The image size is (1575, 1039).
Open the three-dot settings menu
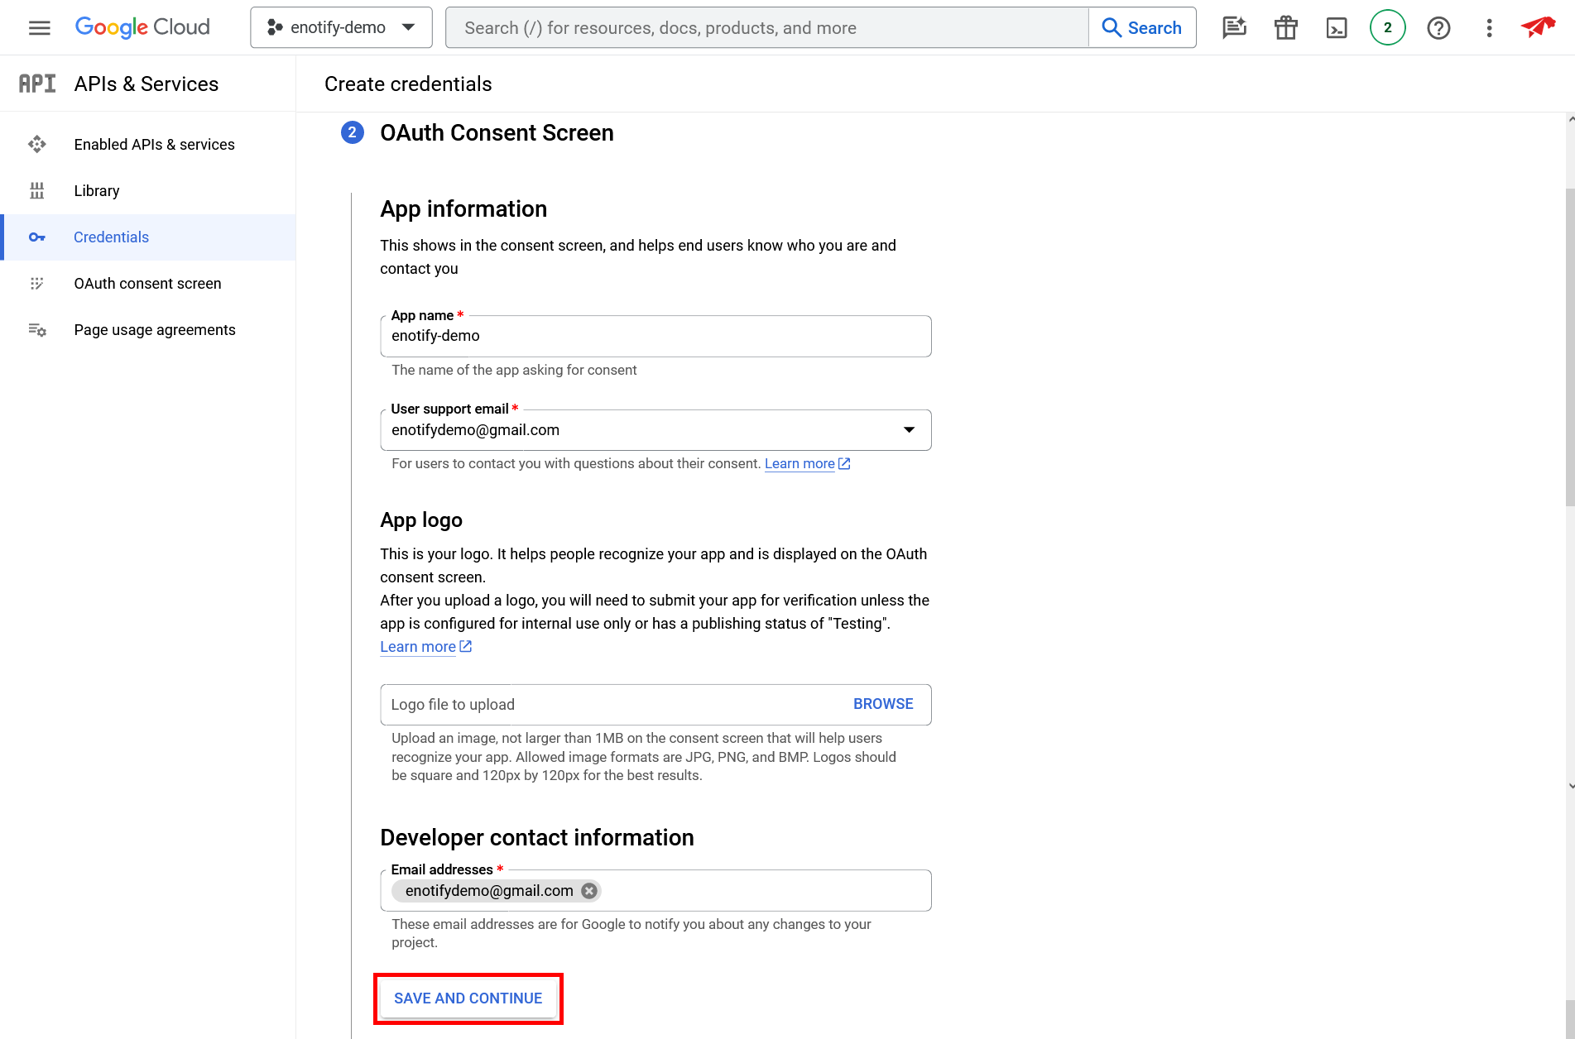click(x=1489, y=28)
